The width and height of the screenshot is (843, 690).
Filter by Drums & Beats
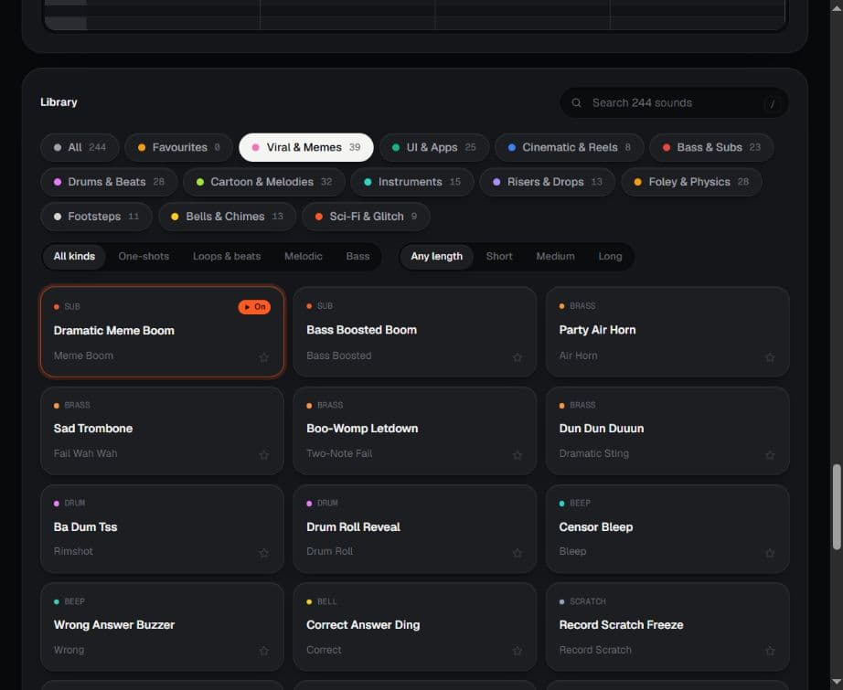click(x=109, y=182)
